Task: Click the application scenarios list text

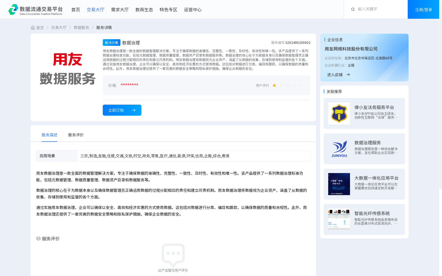Action: click(155, 156)
